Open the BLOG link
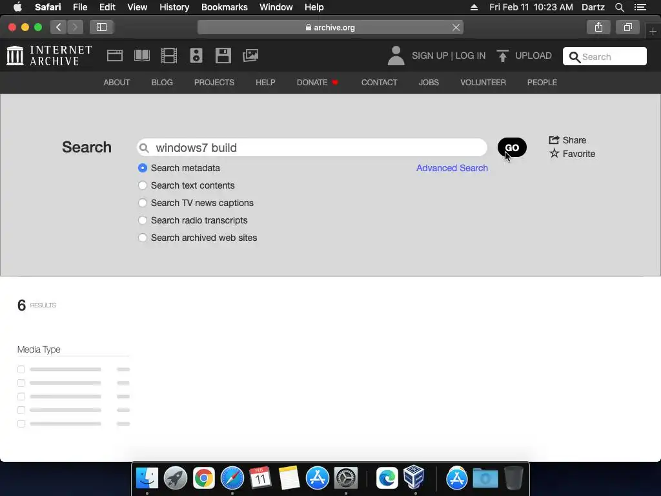 (x=162, y=82)
